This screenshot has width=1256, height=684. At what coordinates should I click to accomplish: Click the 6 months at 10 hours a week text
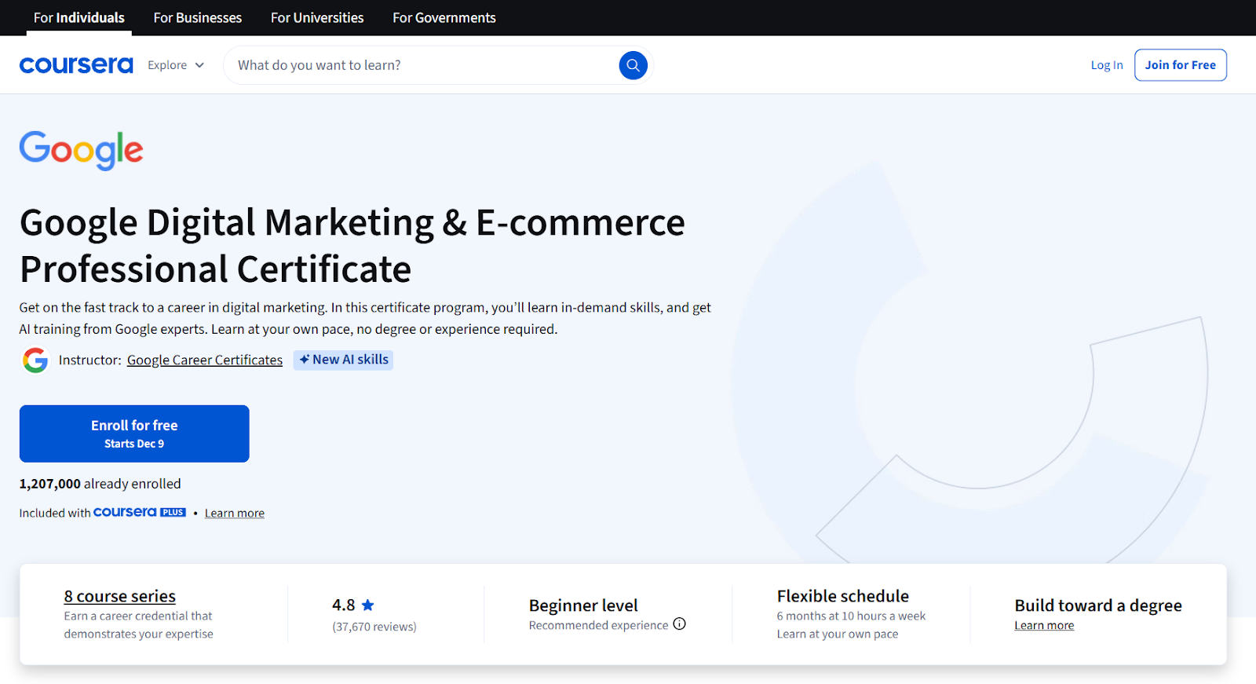(x=851, y=616)
